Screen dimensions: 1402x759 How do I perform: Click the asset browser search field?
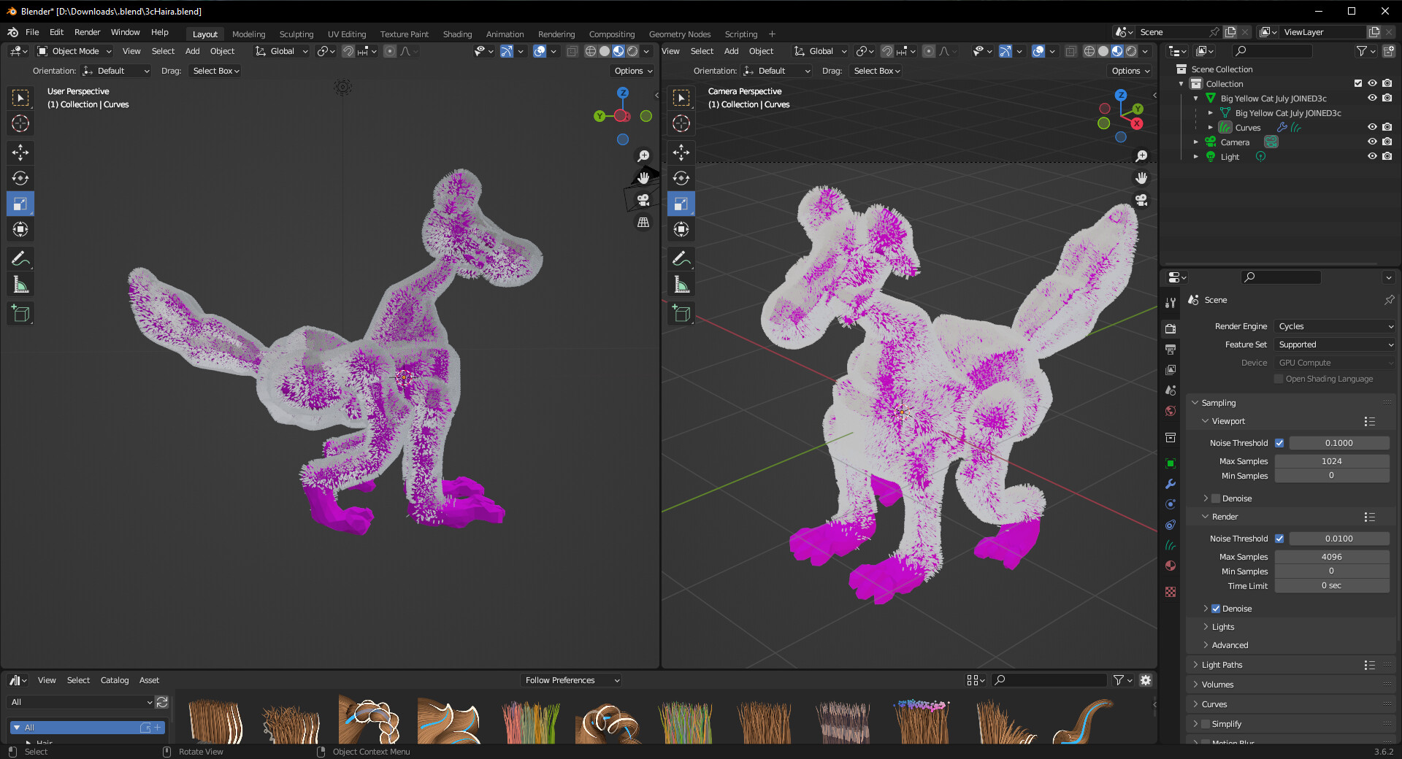(1050, 680)
